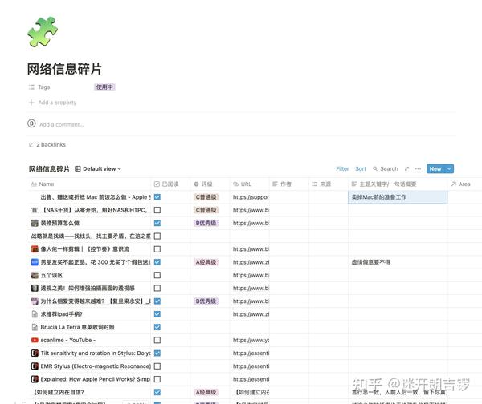Open the 评级 column header menu
The image size is (482, 404).
pos(210,184)
